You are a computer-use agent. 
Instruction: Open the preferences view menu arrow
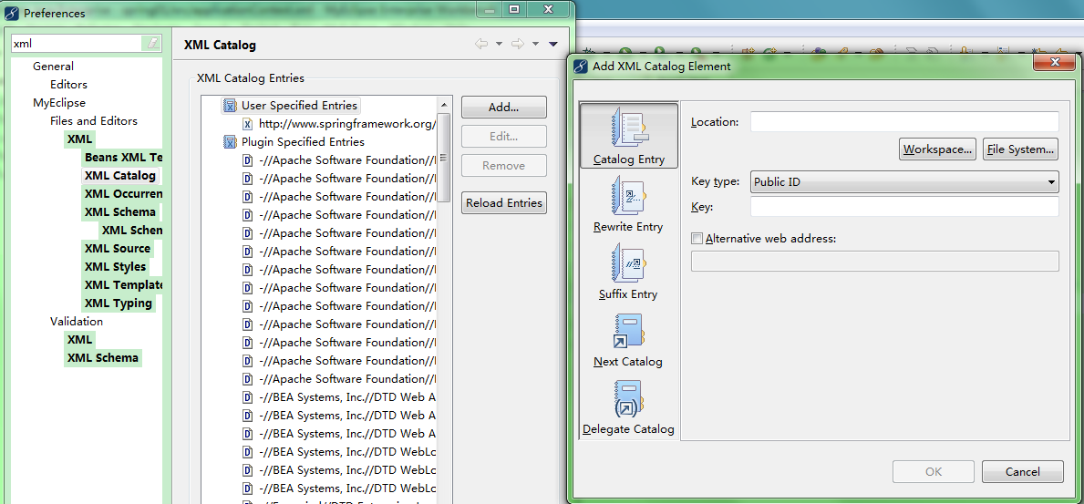coord(553,44)
